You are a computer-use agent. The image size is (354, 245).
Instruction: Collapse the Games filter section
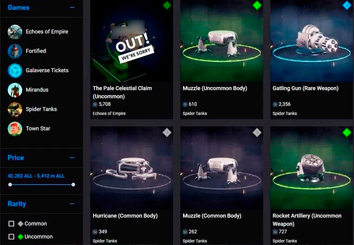click(x=72, y=8)
